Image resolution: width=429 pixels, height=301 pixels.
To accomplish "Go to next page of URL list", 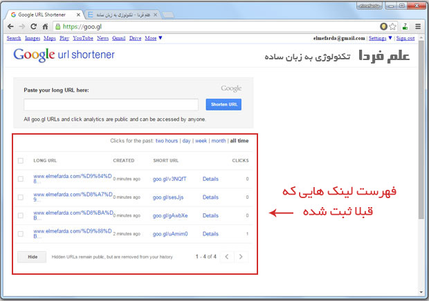I will (240, 257).
